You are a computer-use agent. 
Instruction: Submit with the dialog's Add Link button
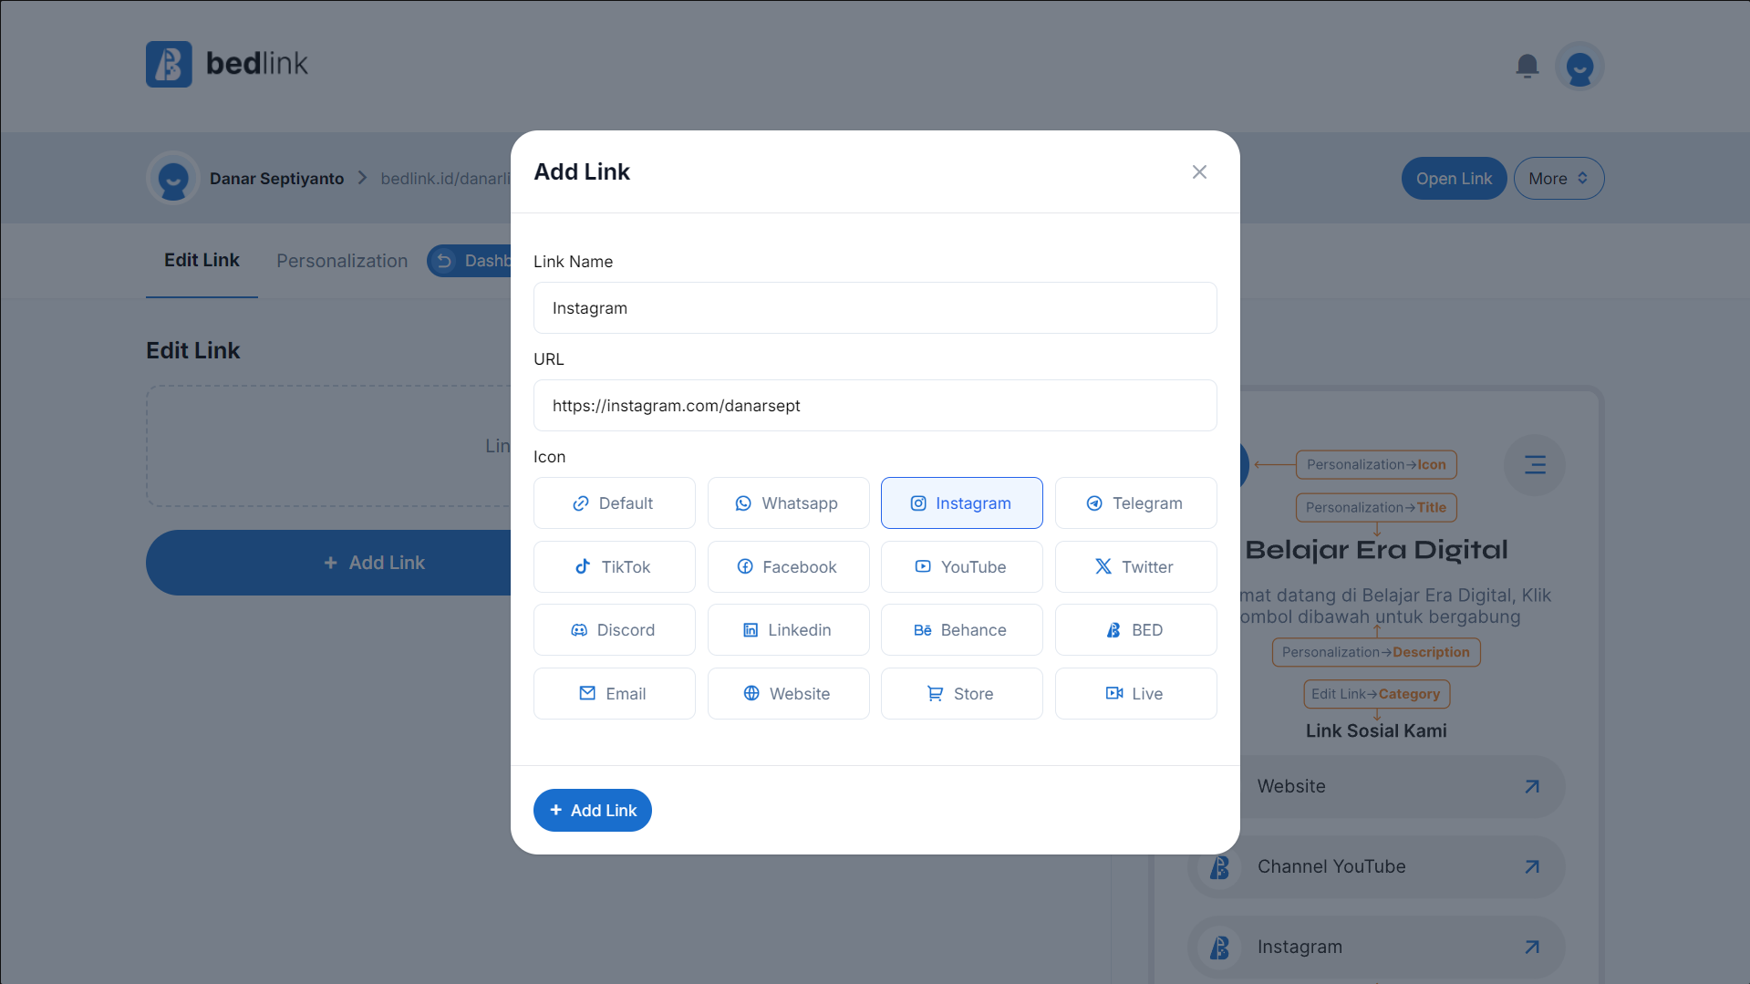pos(592,810)
